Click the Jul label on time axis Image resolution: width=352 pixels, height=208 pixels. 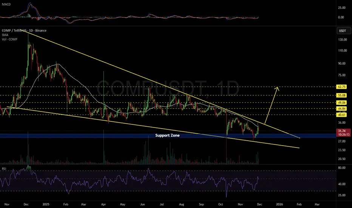(162, 204)
